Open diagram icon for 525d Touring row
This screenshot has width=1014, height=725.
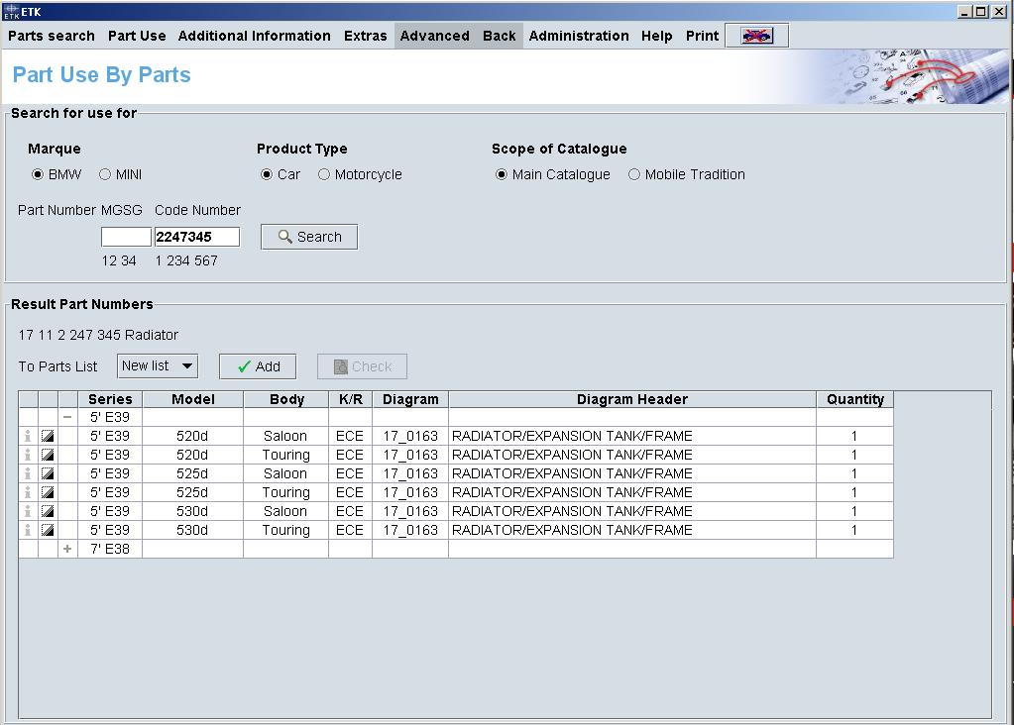pyautogui.click(x=48, y=493)
